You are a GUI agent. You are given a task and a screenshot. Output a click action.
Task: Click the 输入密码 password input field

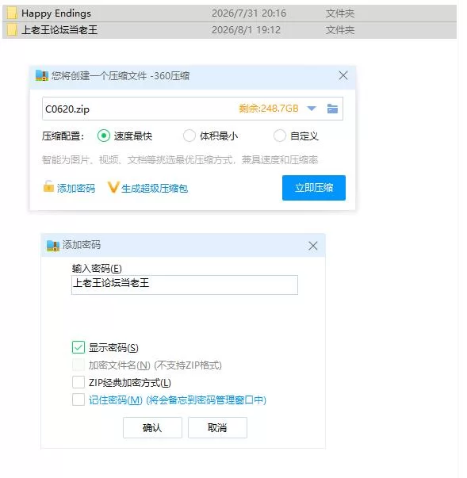coord(185,285)
